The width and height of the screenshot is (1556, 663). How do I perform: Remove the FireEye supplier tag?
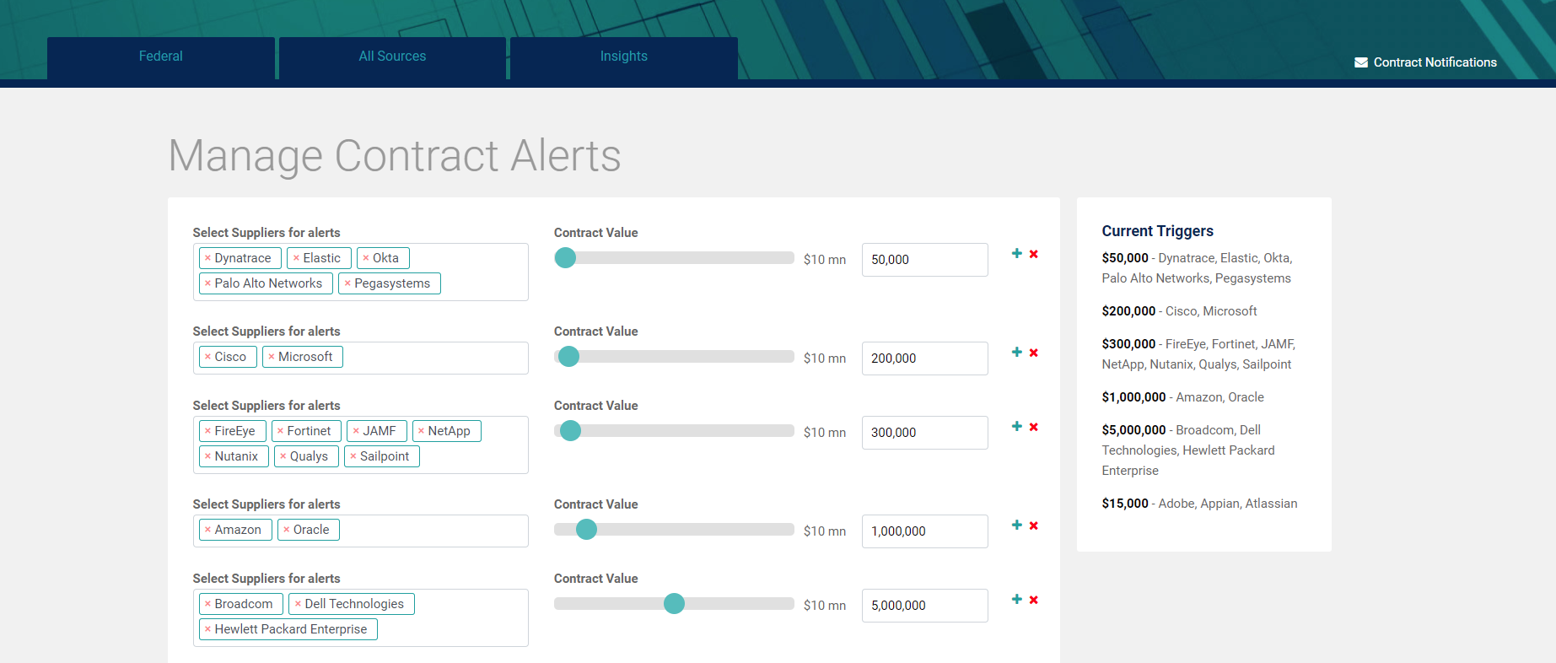[207, 431]
